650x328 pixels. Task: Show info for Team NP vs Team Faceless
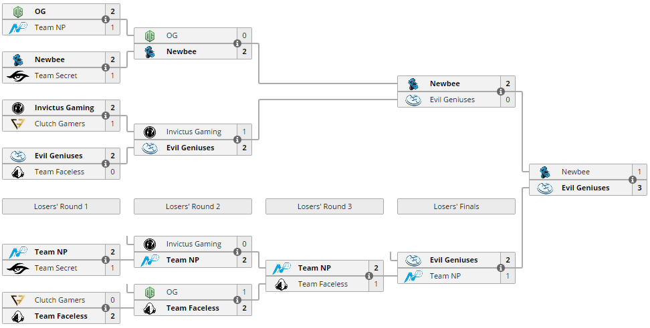pos(369,276)
